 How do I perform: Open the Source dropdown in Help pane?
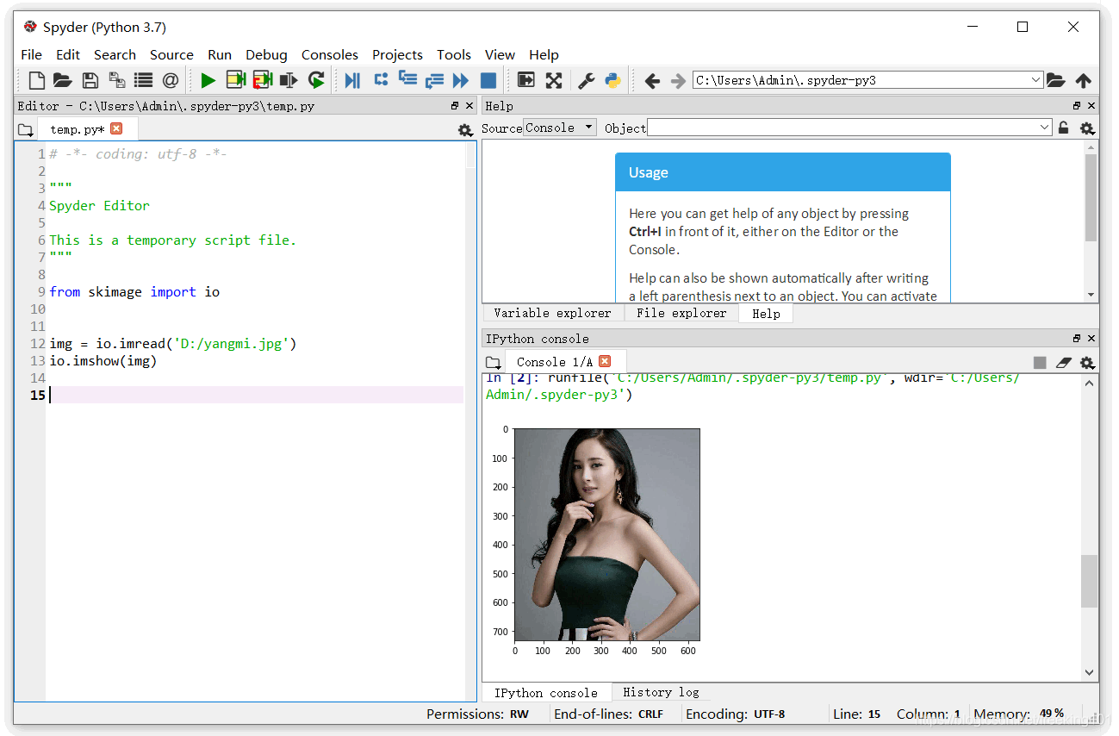559,127
